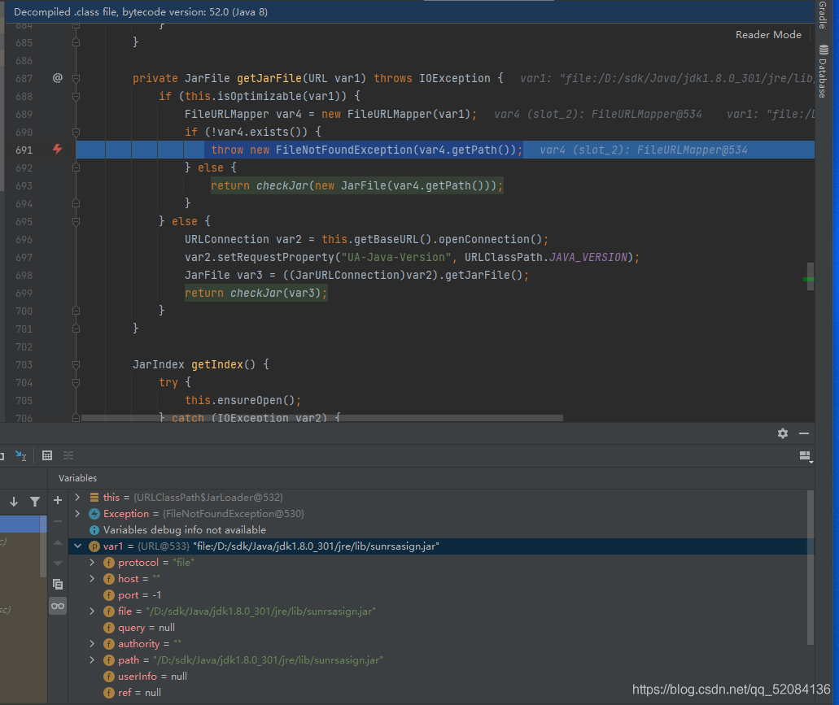839x705 pixels.
Task: Add a new watch with the plus icon
Action: click(58, 499)
